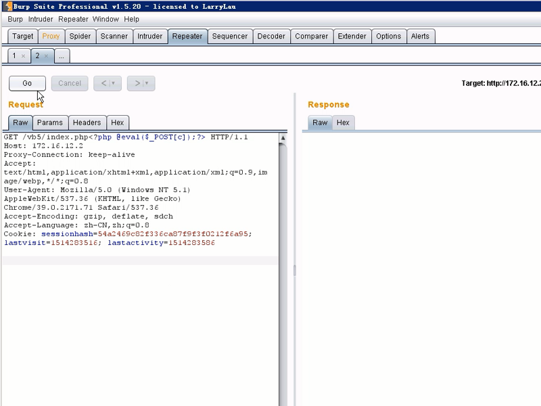Screen dimensions: 541x406
Task: Click the GET request line in editor
Action: 126,137
